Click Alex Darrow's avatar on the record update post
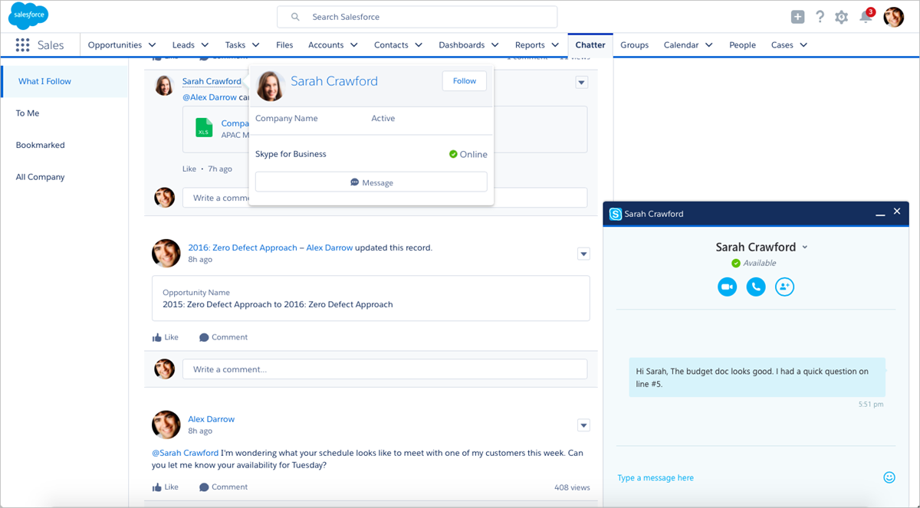Image resolution: width=920 pixels, height=508 pixels. [166, 253]
